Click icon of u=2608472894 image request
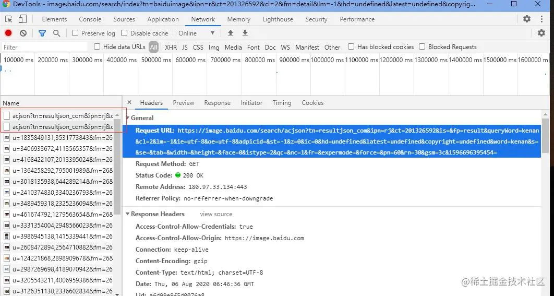554x296 pixels. pos(7,247)
